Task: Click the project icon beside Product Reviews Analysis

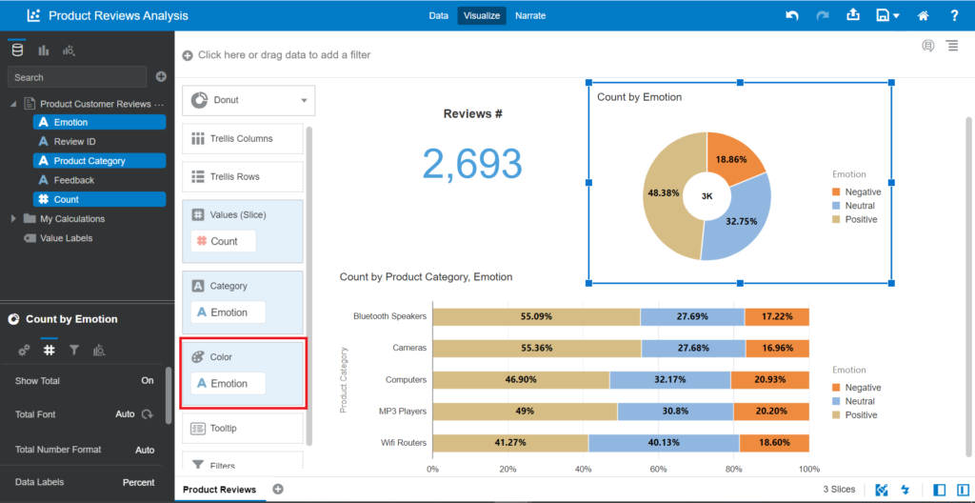Action: [x=33, y=15]
